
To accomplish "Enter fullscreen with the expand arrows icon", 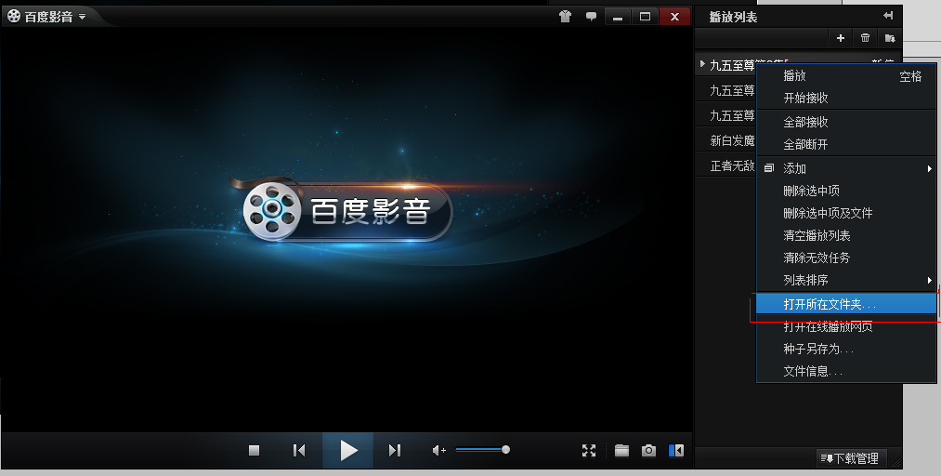I will (589, 451).
